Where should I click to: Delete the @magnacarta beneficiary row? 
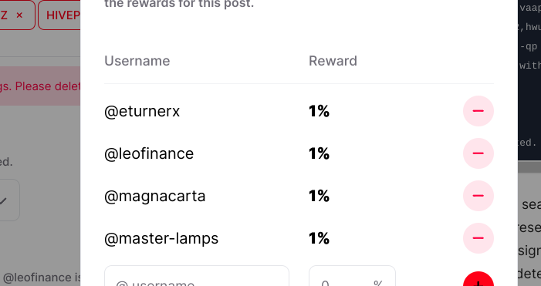(x=478, y=196)
